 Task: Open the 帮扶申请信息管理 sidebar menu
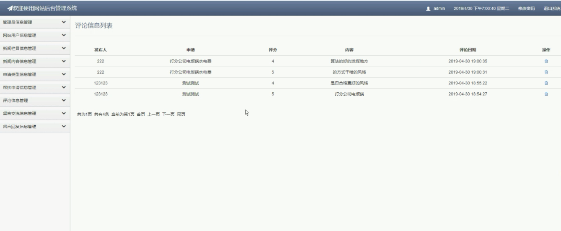[x=20, y=88]
